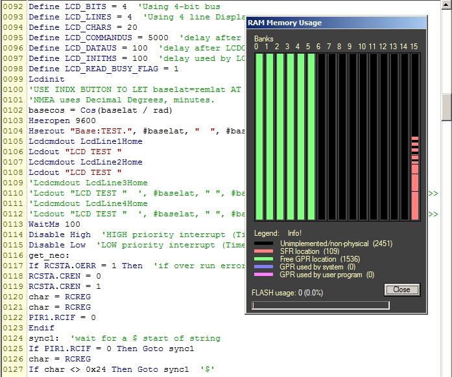Click 'Hseropen 9600' on line 0103
Screen dimensions: 452x377
coord(62,120)
